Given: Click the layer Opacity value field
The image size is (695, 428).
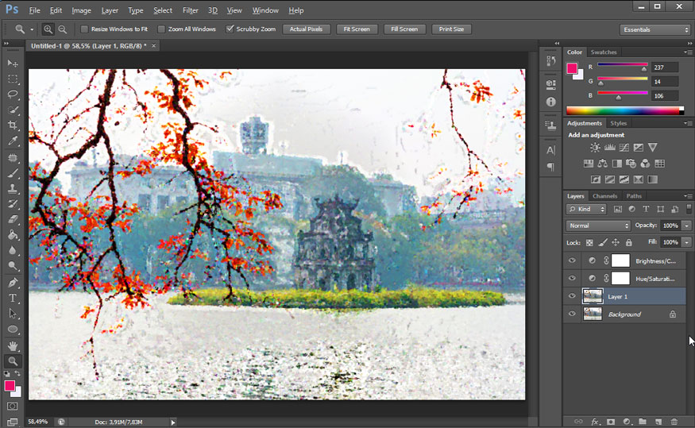Looking at the screenshot, I should 670,226.
